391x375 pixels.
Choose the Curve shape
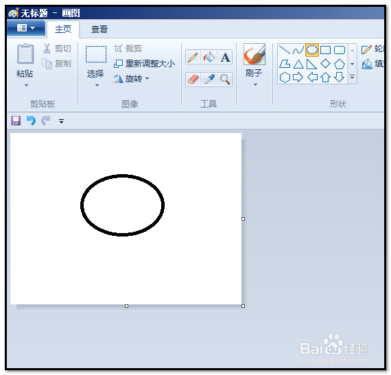[x=298, y=50]
